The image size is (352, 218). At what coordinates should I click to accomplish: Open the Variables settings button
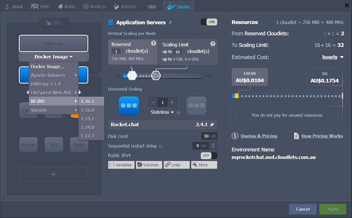click(x=121, y=165)
